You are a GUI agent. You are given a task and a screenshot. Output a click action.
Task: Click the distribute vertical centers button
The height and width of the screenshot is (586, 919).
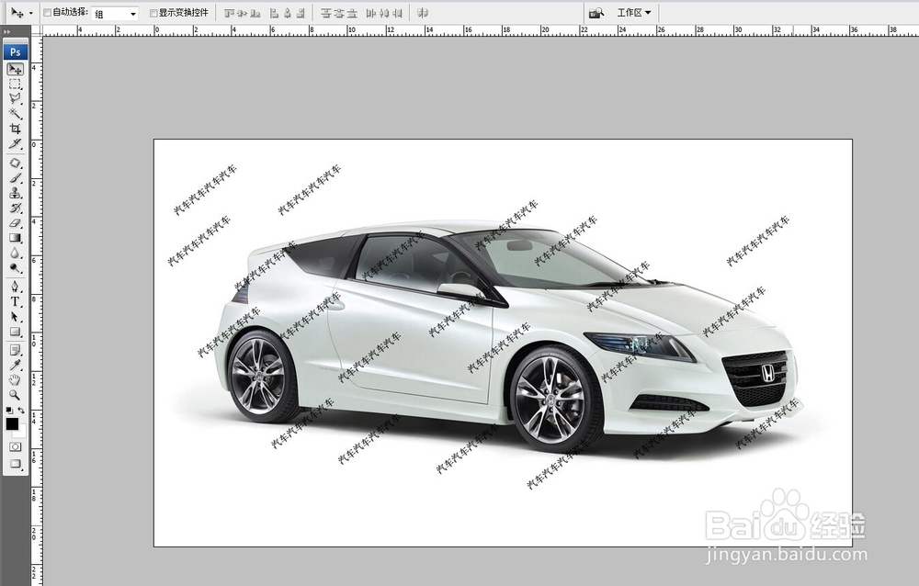[x=339, y=14]
